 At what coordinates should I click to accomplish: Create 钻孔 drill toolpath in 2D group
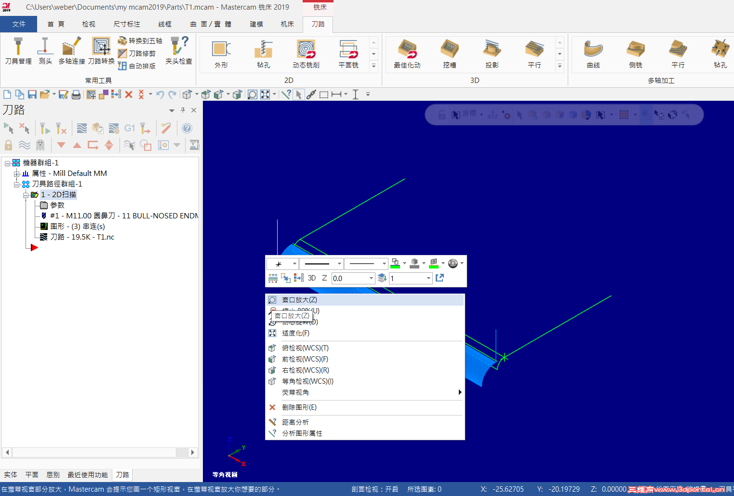pyautogui.click(x=264, y=54)
